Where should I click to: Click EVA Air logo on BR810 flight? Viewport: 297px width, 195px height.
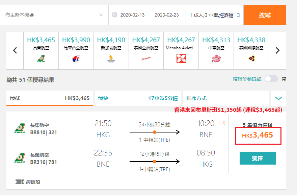[x=20, y=128]
